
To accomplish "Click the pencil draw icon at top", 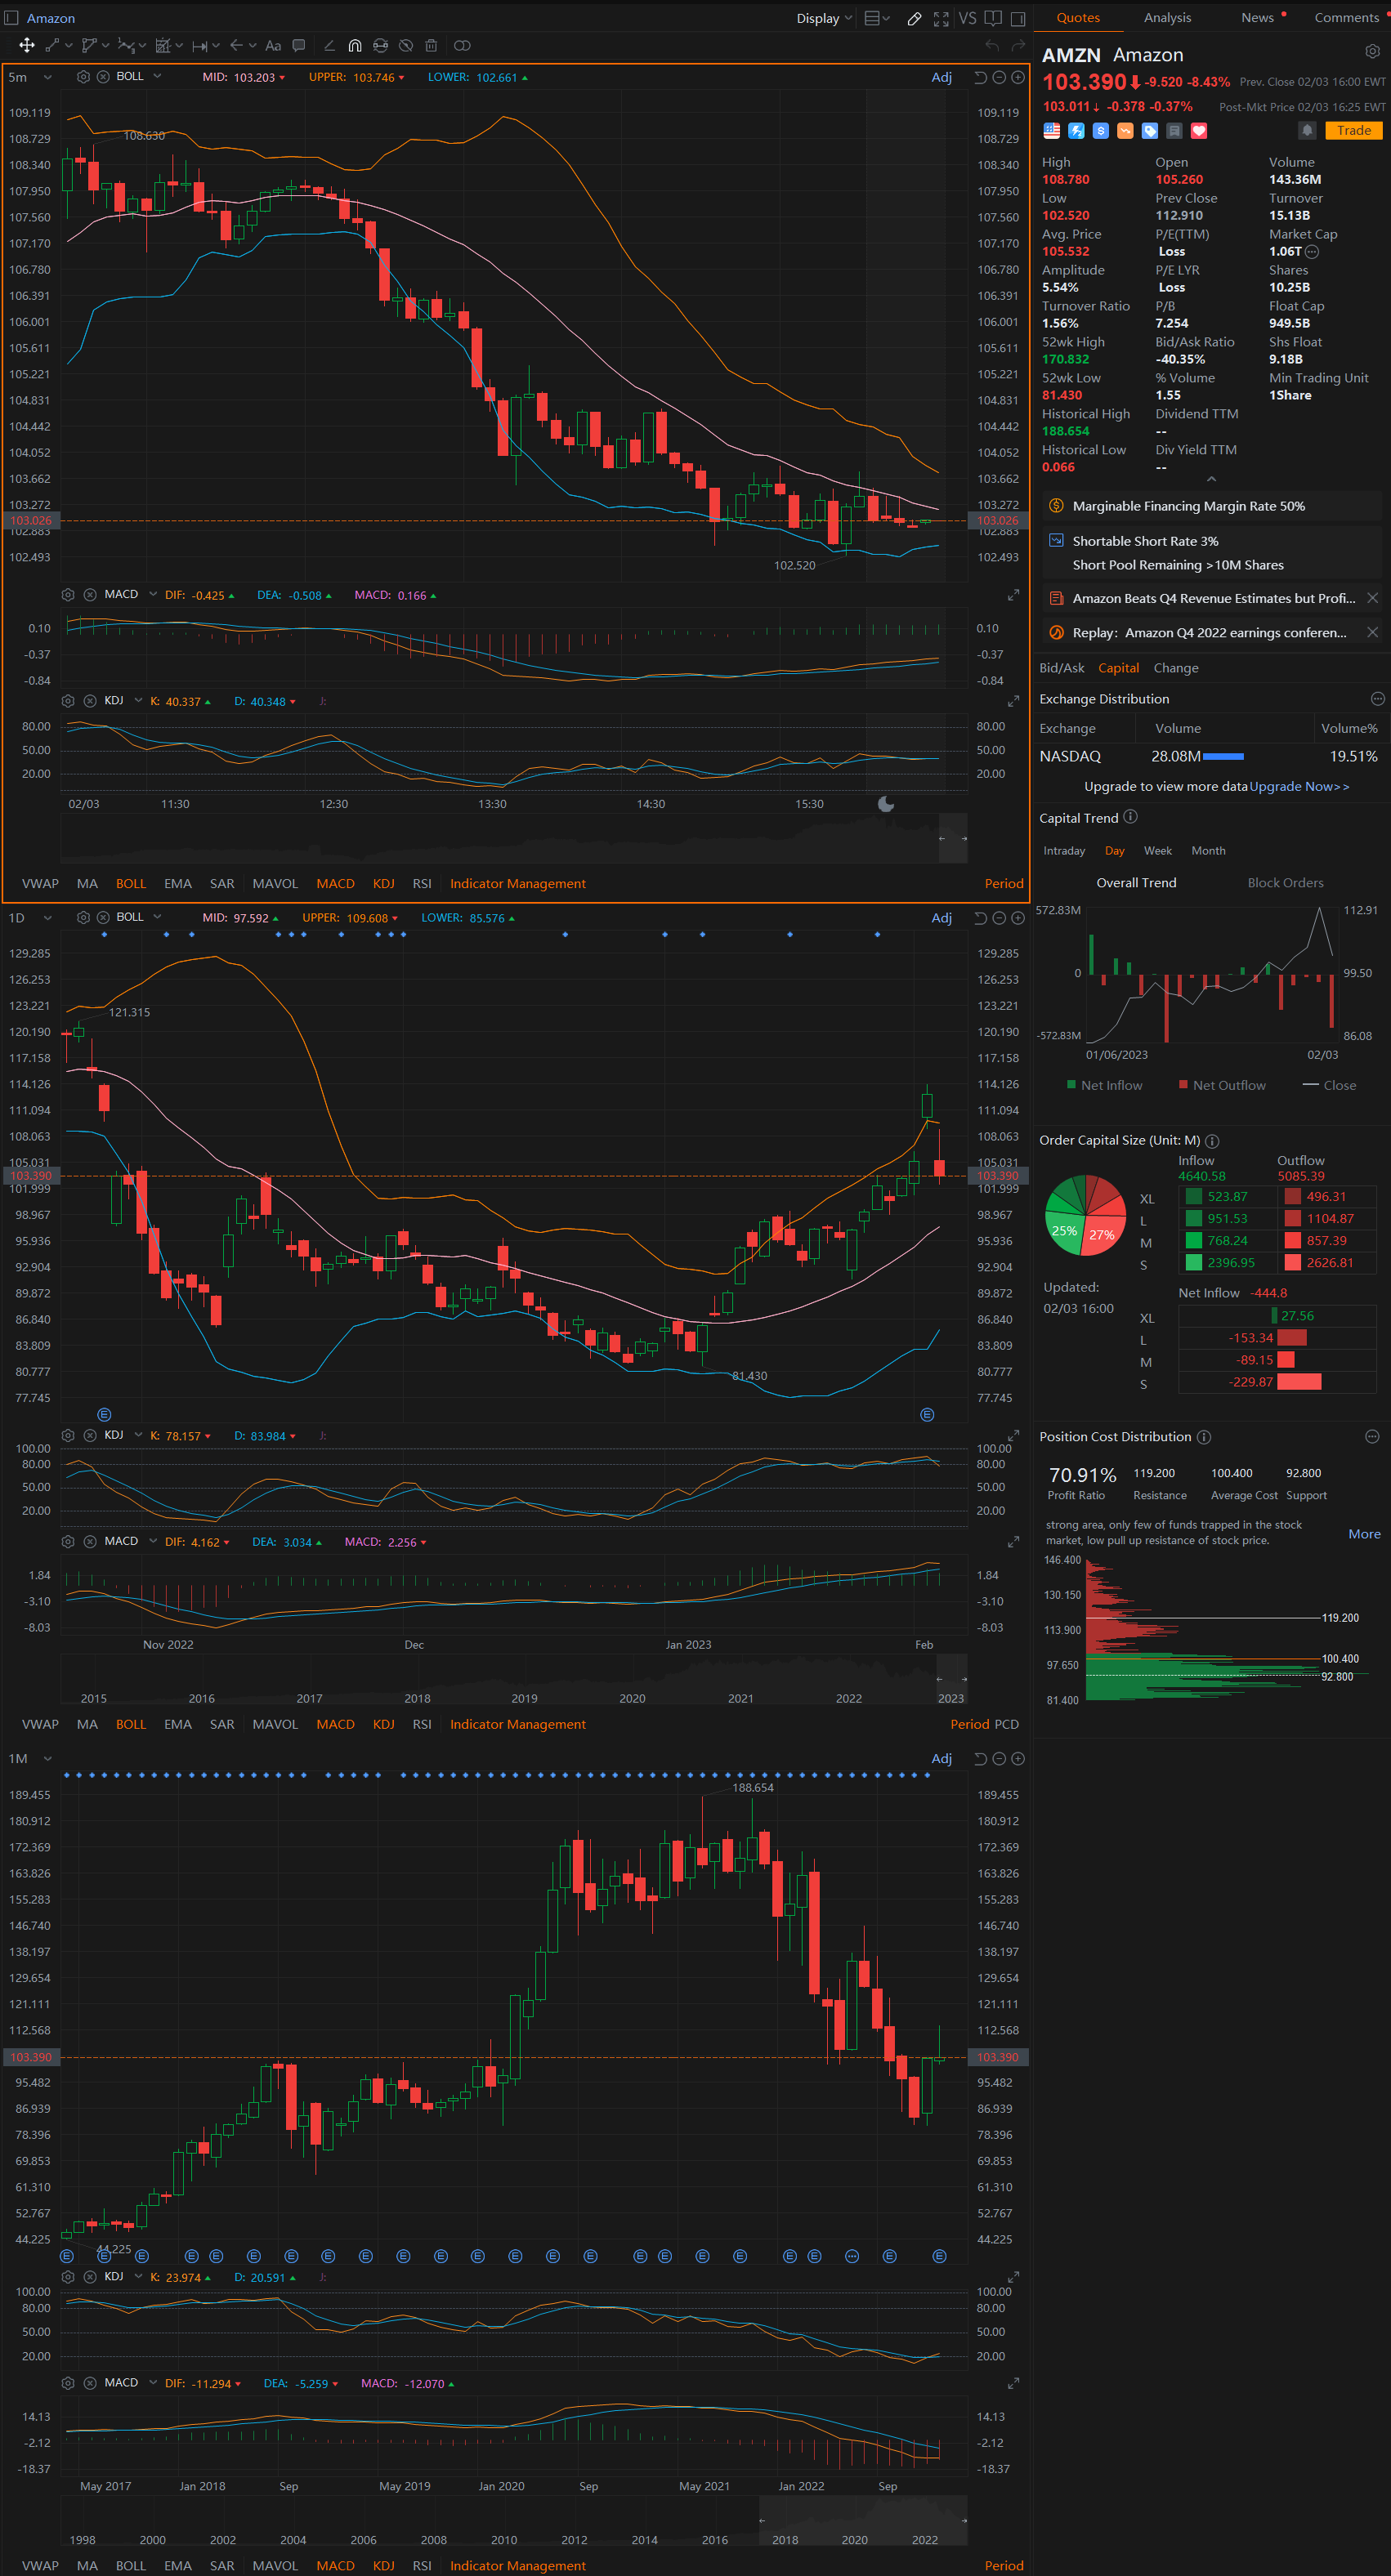I will click(x=914, y=18).
